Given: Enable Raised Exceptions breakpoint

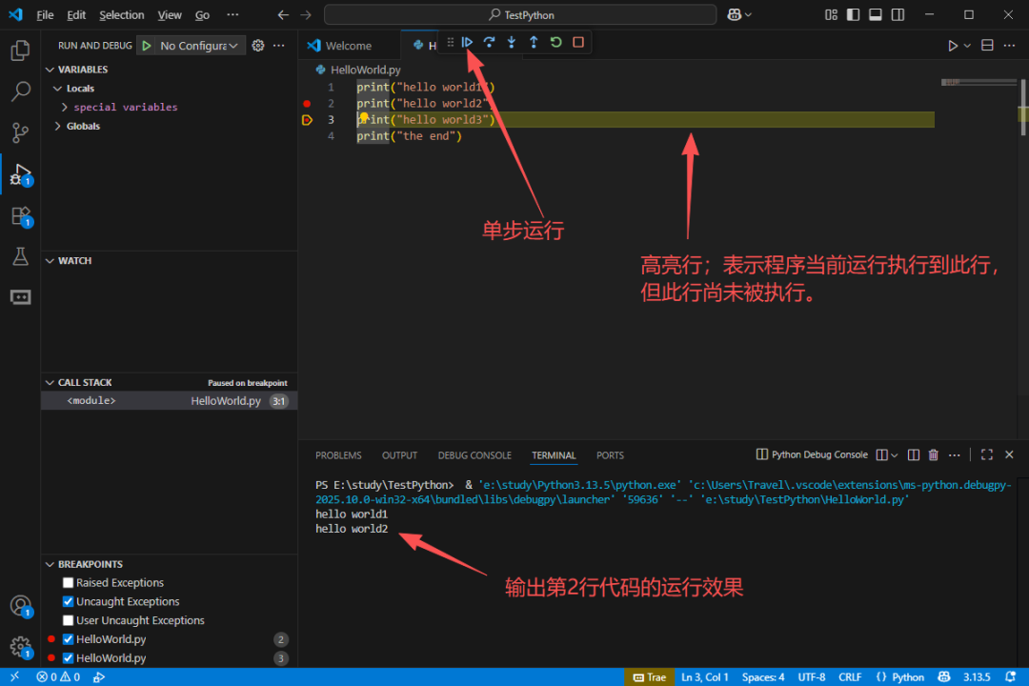Looking at the screenshot, I should [x=69, y=582].
